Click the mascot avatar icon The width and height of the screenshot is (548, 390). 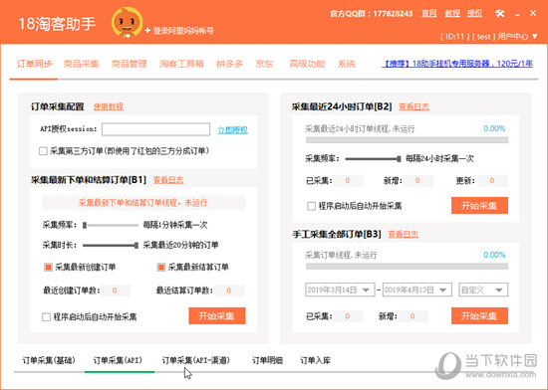click(x=127, y=22)
